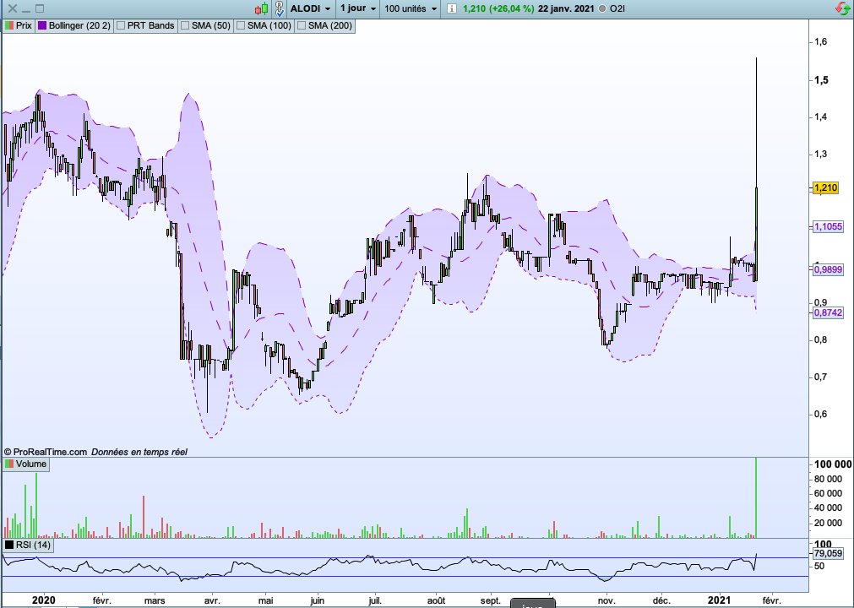Open the Volume panel label
Viewport: 854px width, 608px height.
pos(31,464)
